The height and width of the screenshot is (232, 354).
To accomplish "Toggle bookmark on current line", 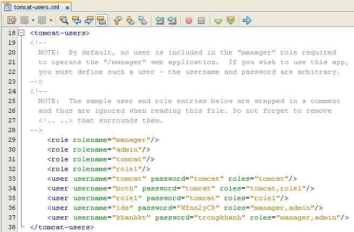I will coord(142,21).
